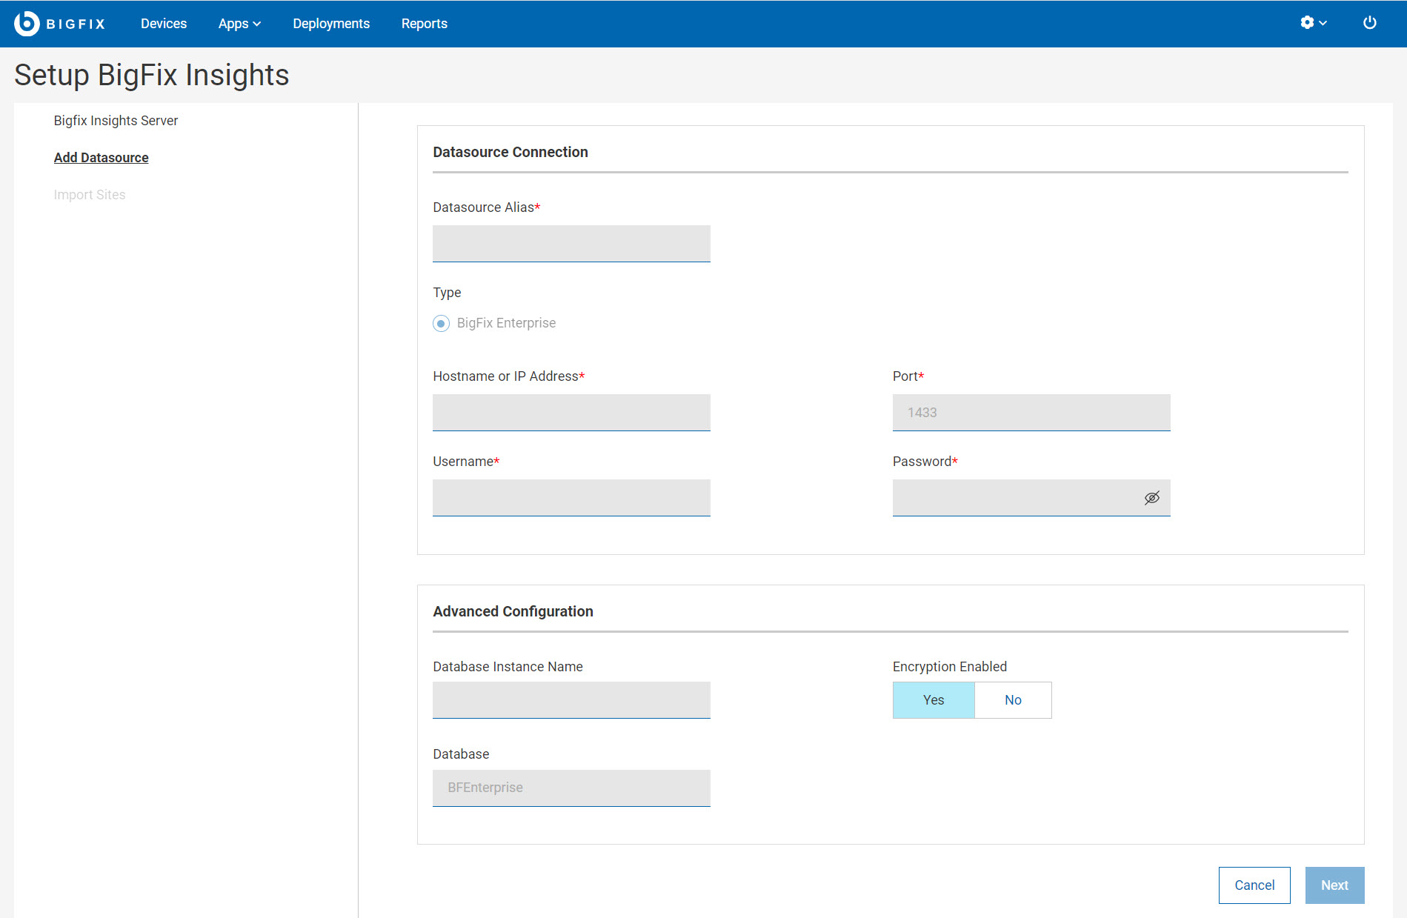This screenshot has height=918, width=1407.
Task: Select Add Datasource step
Action: point(101,158)
